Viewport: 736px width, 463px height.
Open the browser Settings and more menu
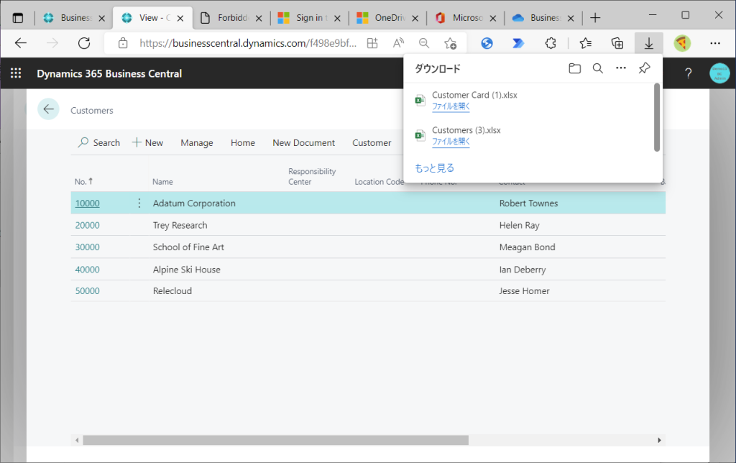point(715,43)
